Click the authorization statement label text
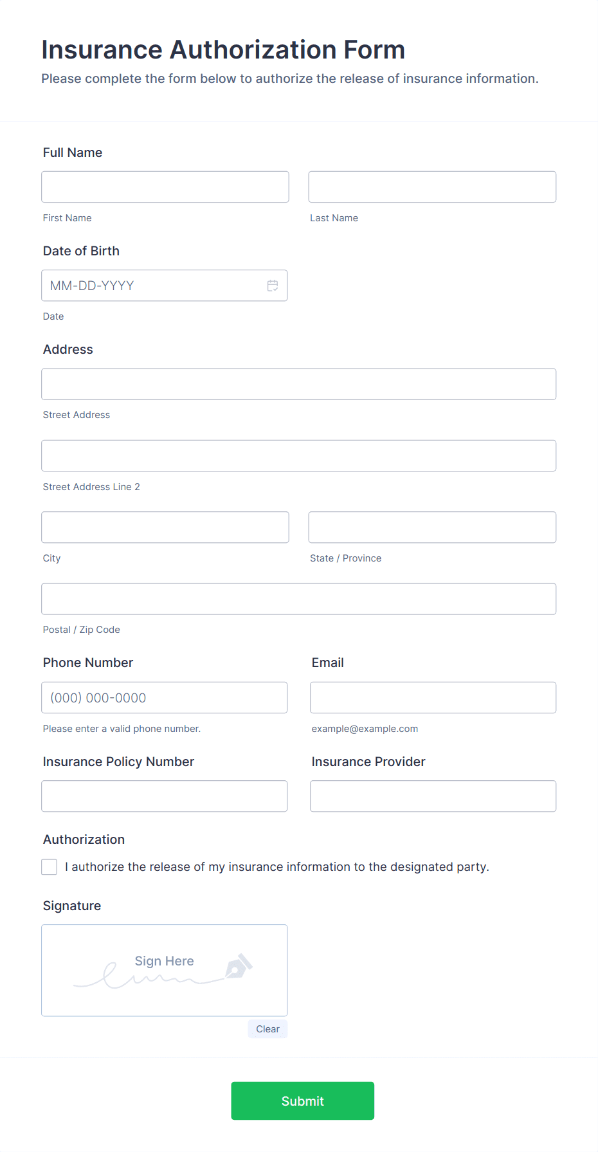 pos(276,866)
